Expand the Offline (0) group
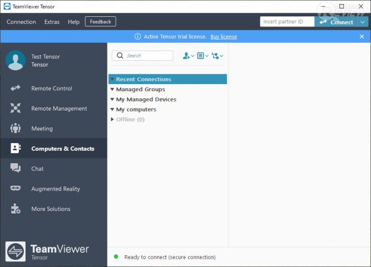This screenshot has height=267, width=371. click(113, 119)
